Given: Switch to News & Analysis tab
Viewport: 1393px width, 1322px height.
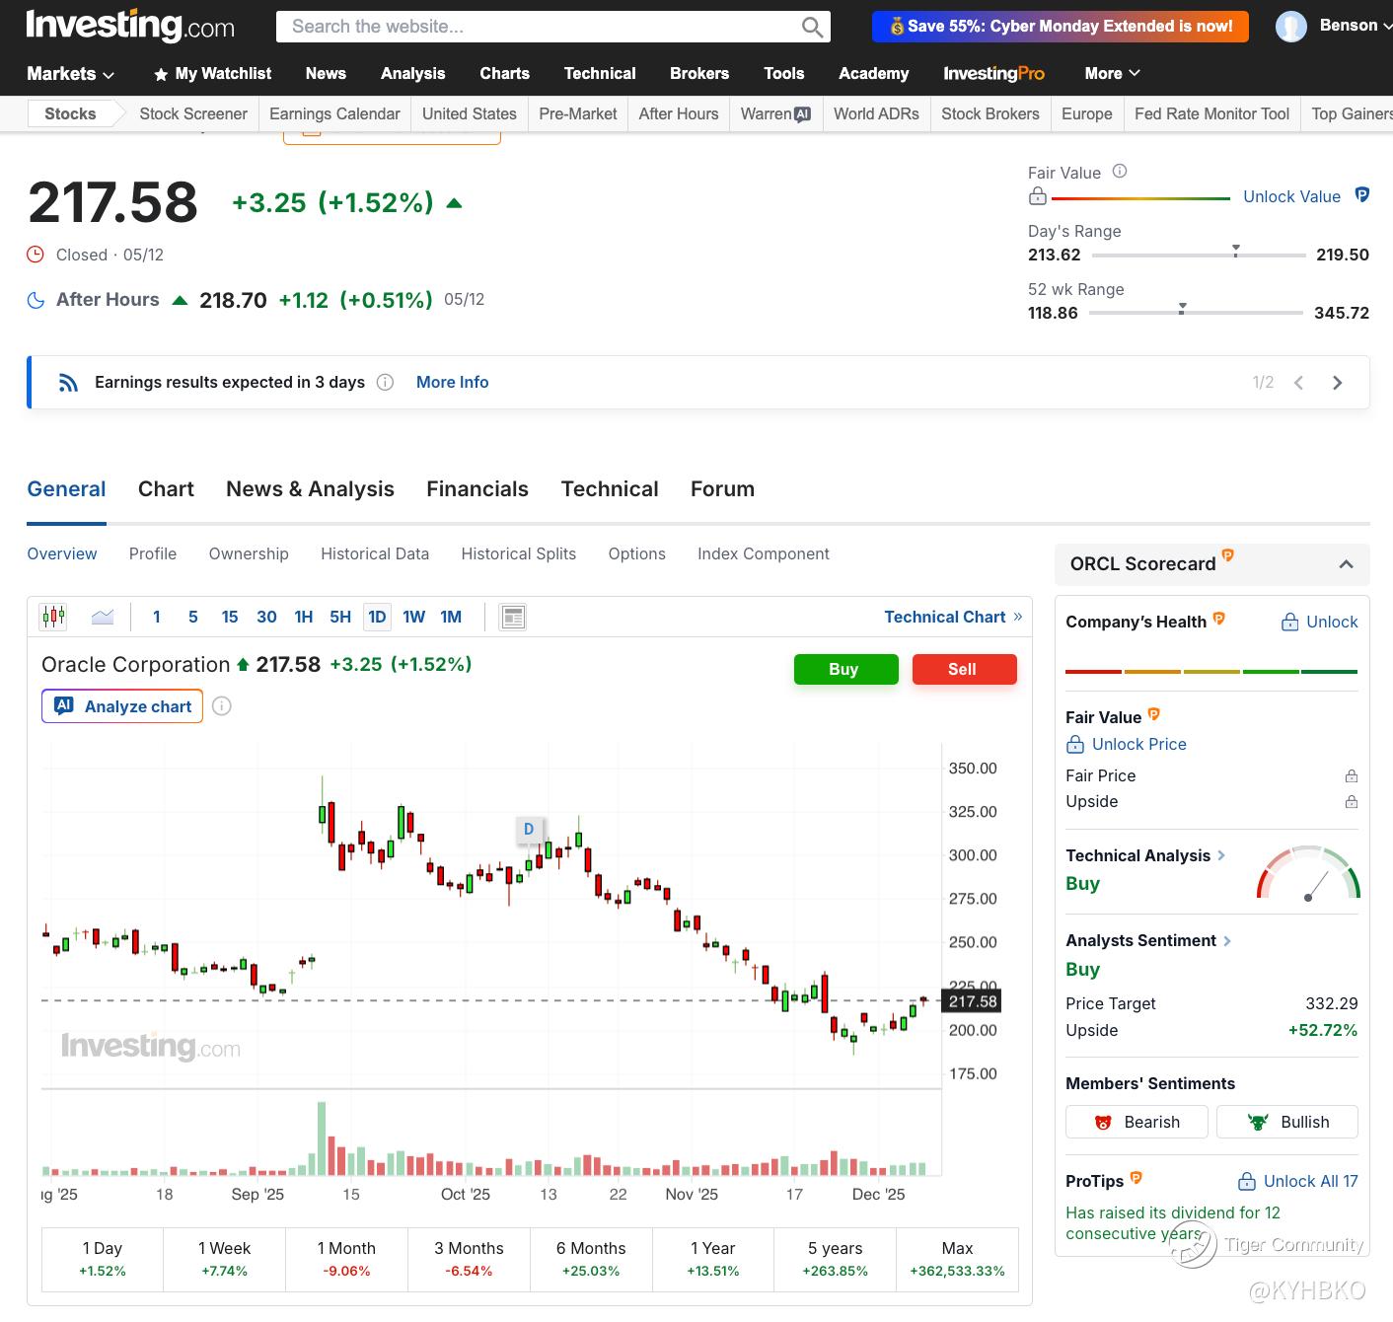Looking at the screenshot, I should (x=310, y=489).
